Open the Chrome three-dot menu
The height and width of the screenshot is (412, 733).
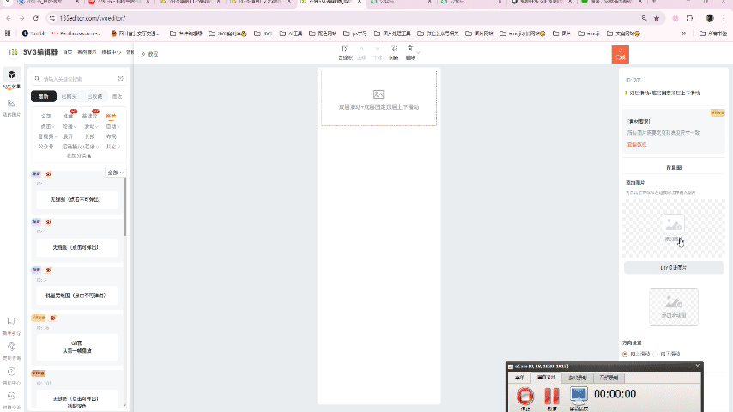click(x=724, y=18)
